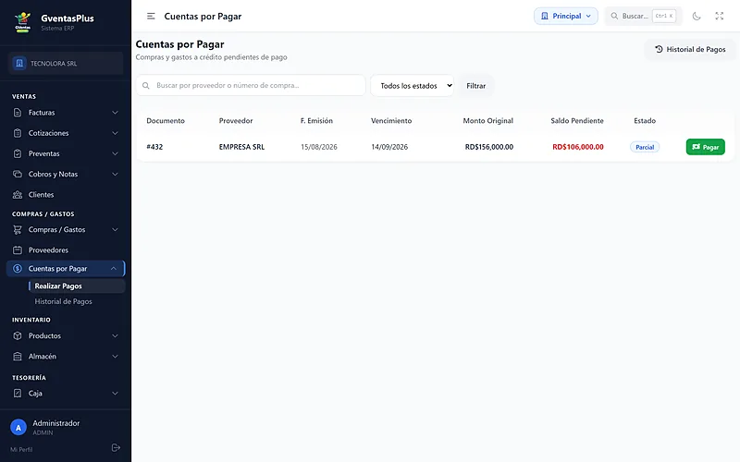
Task: Expand the Productos menu chevron
Action: 115,335
